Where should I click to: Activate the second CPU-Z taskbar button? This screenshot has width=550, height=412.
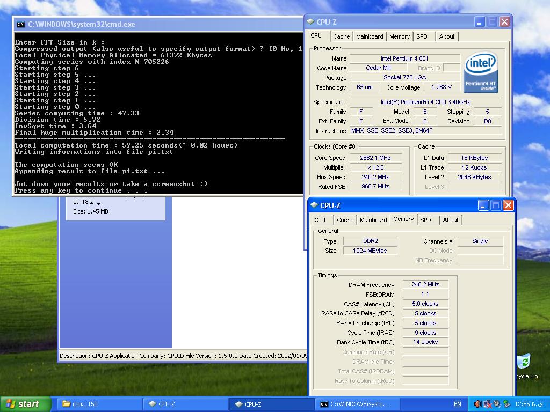[x=271, y=404]
